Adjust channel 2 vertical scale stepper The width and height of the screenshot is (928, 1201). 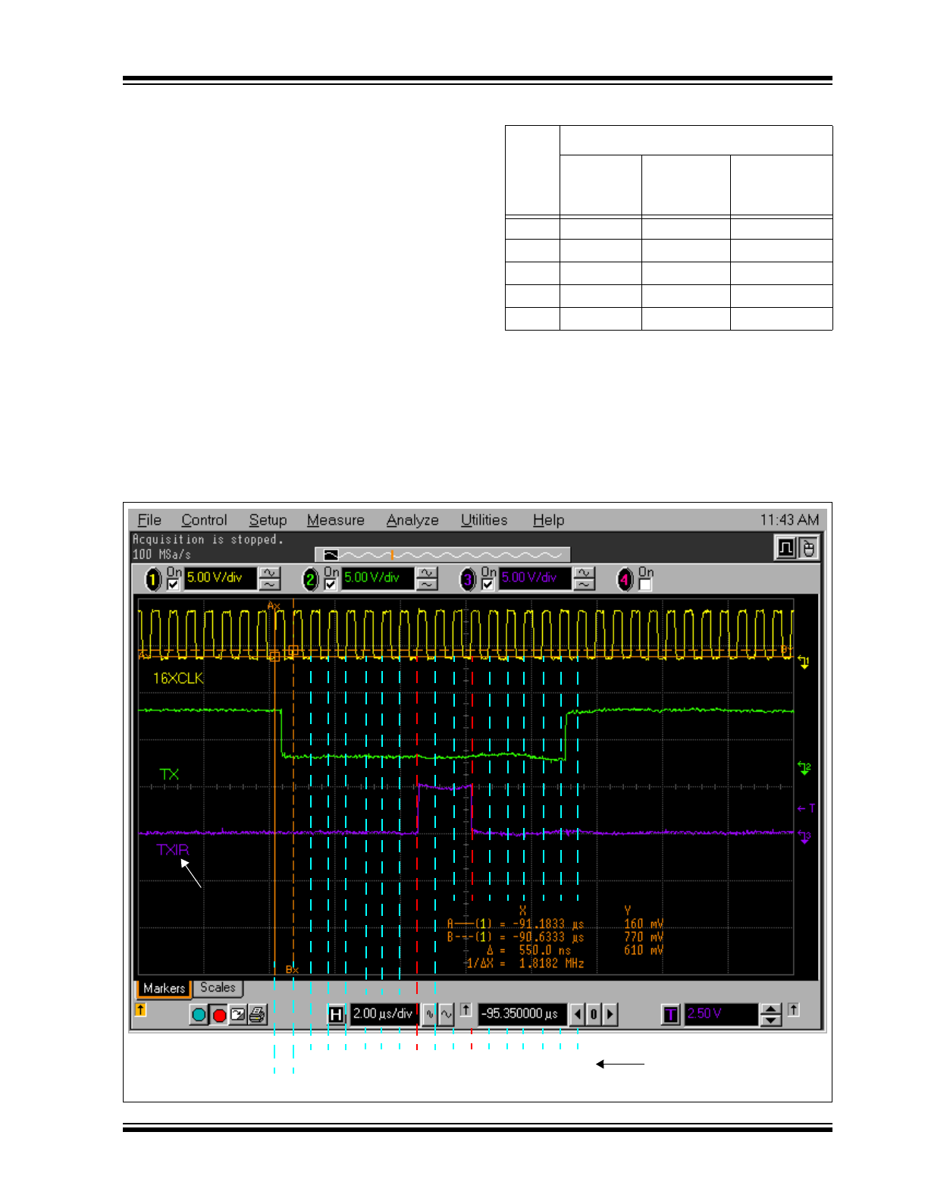427,579
